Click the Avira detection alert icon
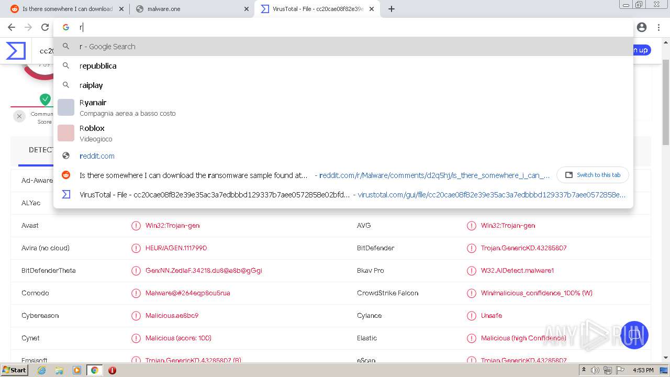 point(136,248)
